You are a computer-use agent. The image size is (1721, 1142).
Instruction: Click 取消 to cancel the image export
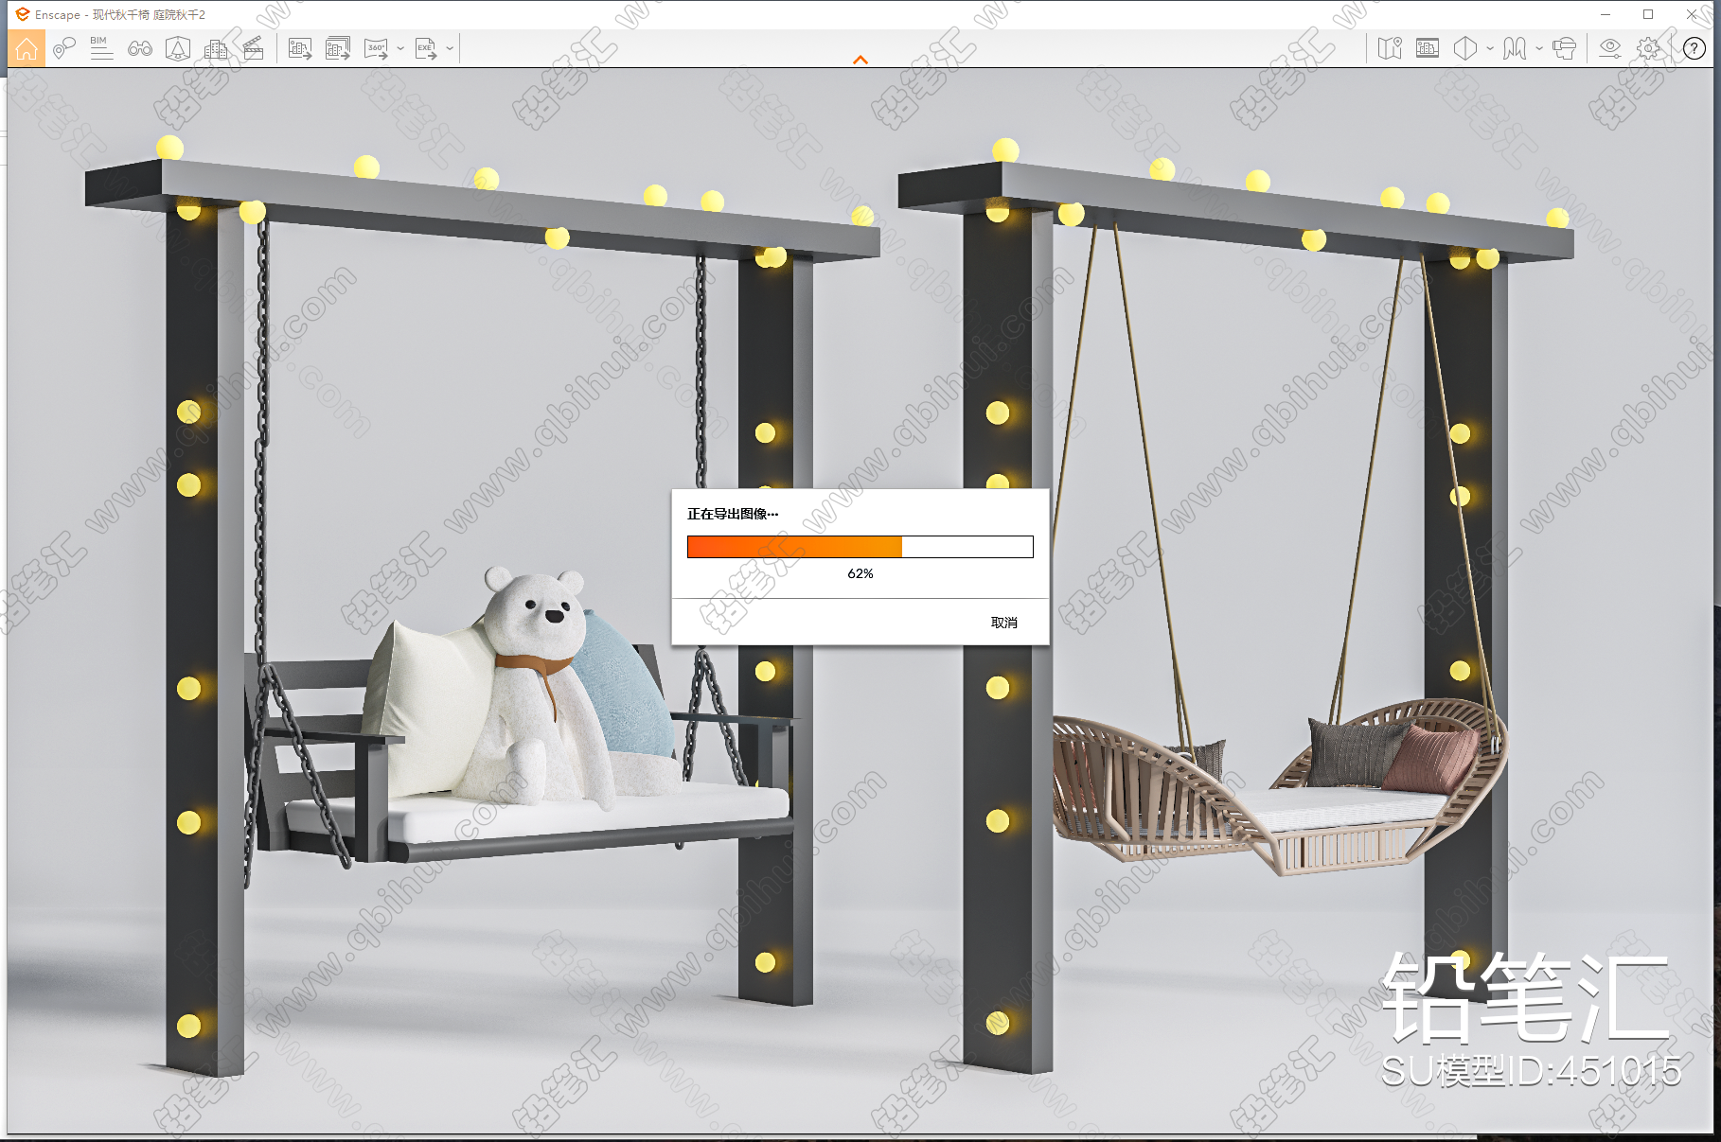[1004, 623]
